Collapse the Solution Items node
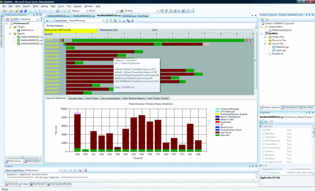The width and height of the screenshot is (315, 191). click(262, 27)
